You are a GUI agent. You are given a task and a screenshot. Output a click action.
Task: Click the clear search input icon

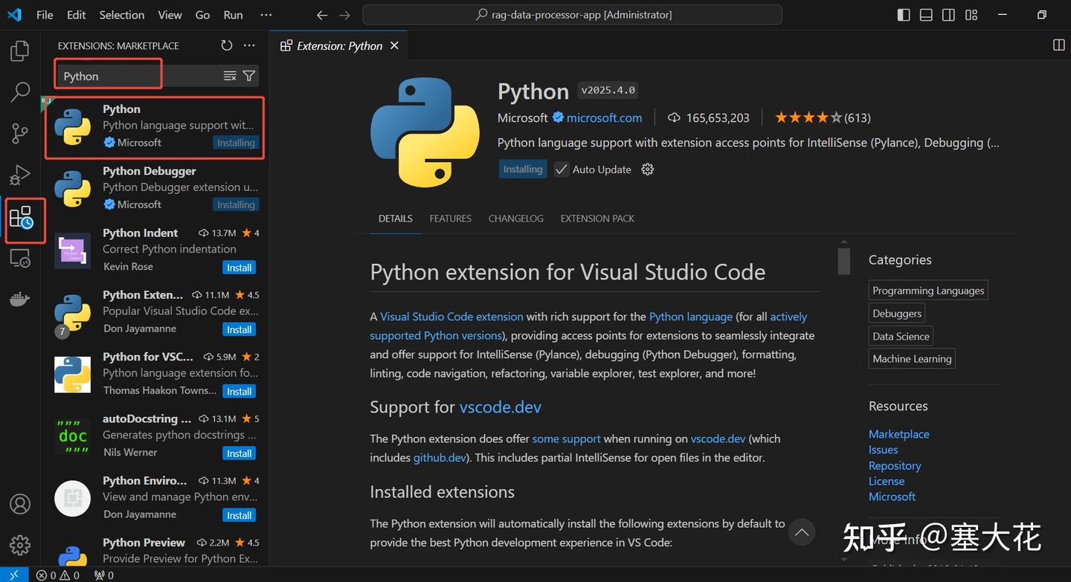tap(229, 75)
